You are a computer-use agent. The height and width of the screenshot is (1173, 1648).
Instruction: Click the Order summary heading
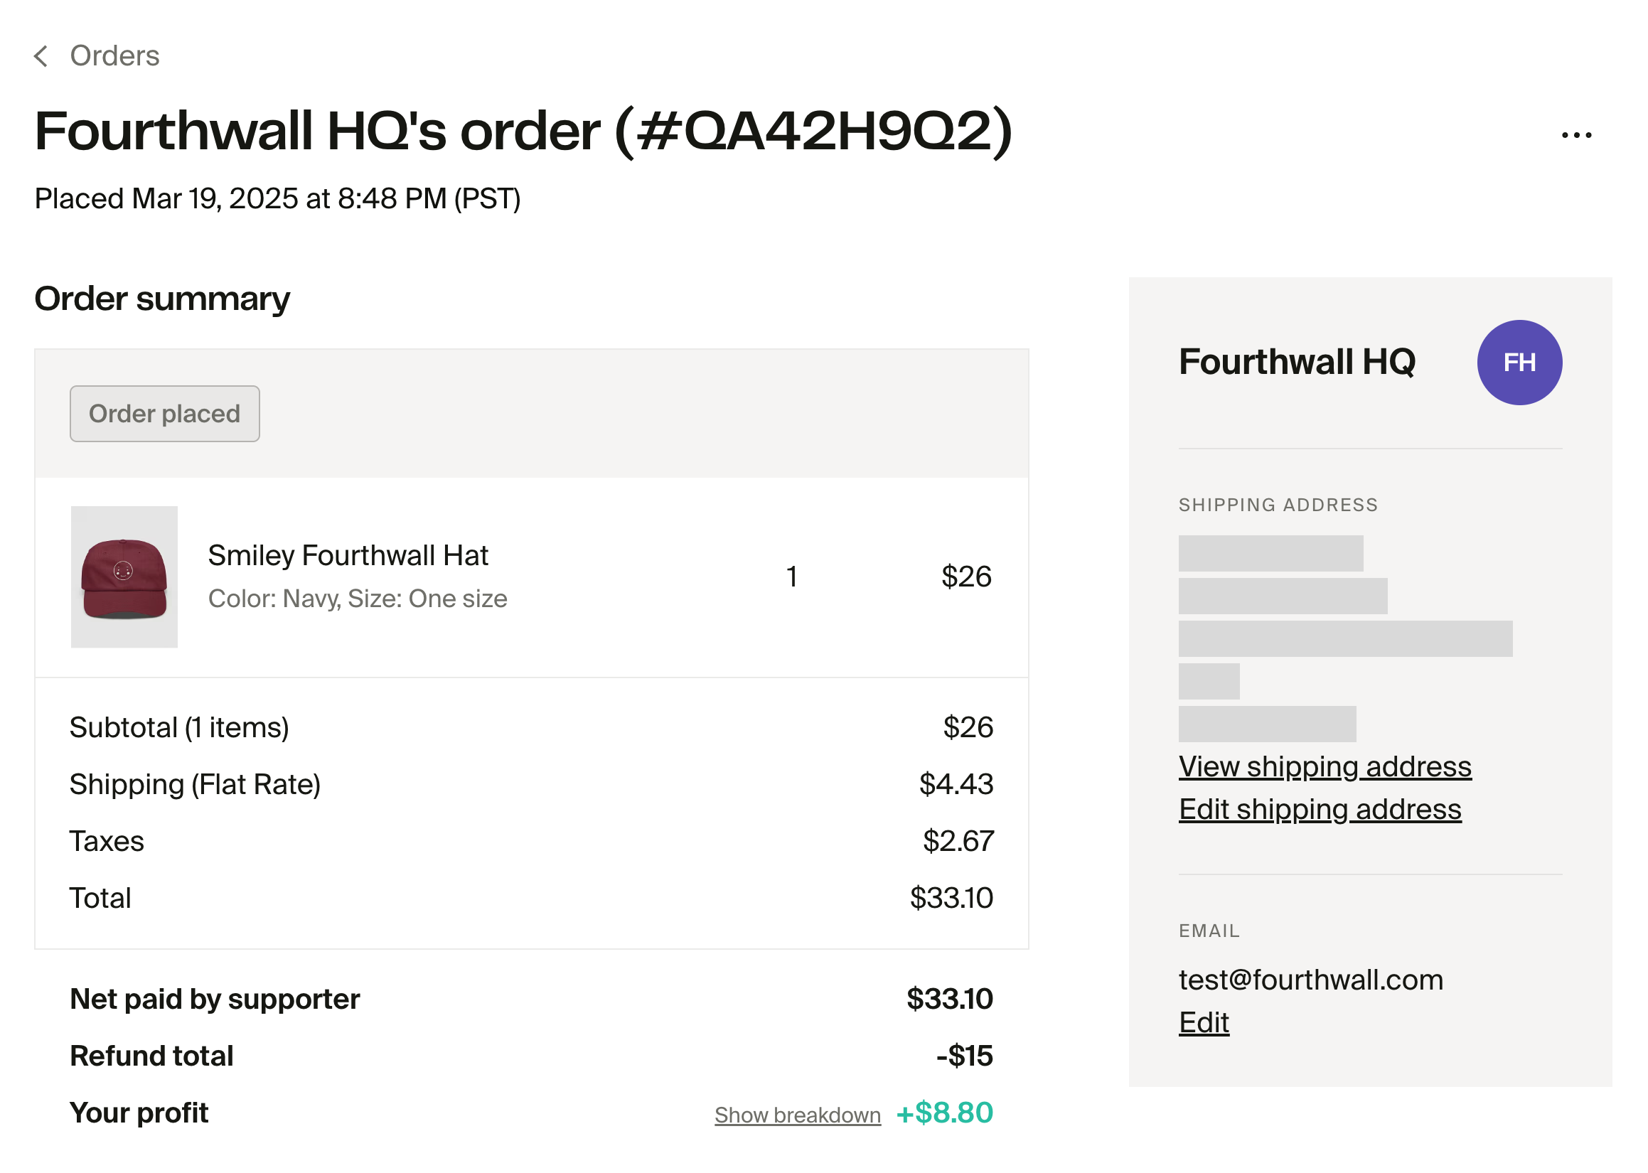(x=162, y=299)
